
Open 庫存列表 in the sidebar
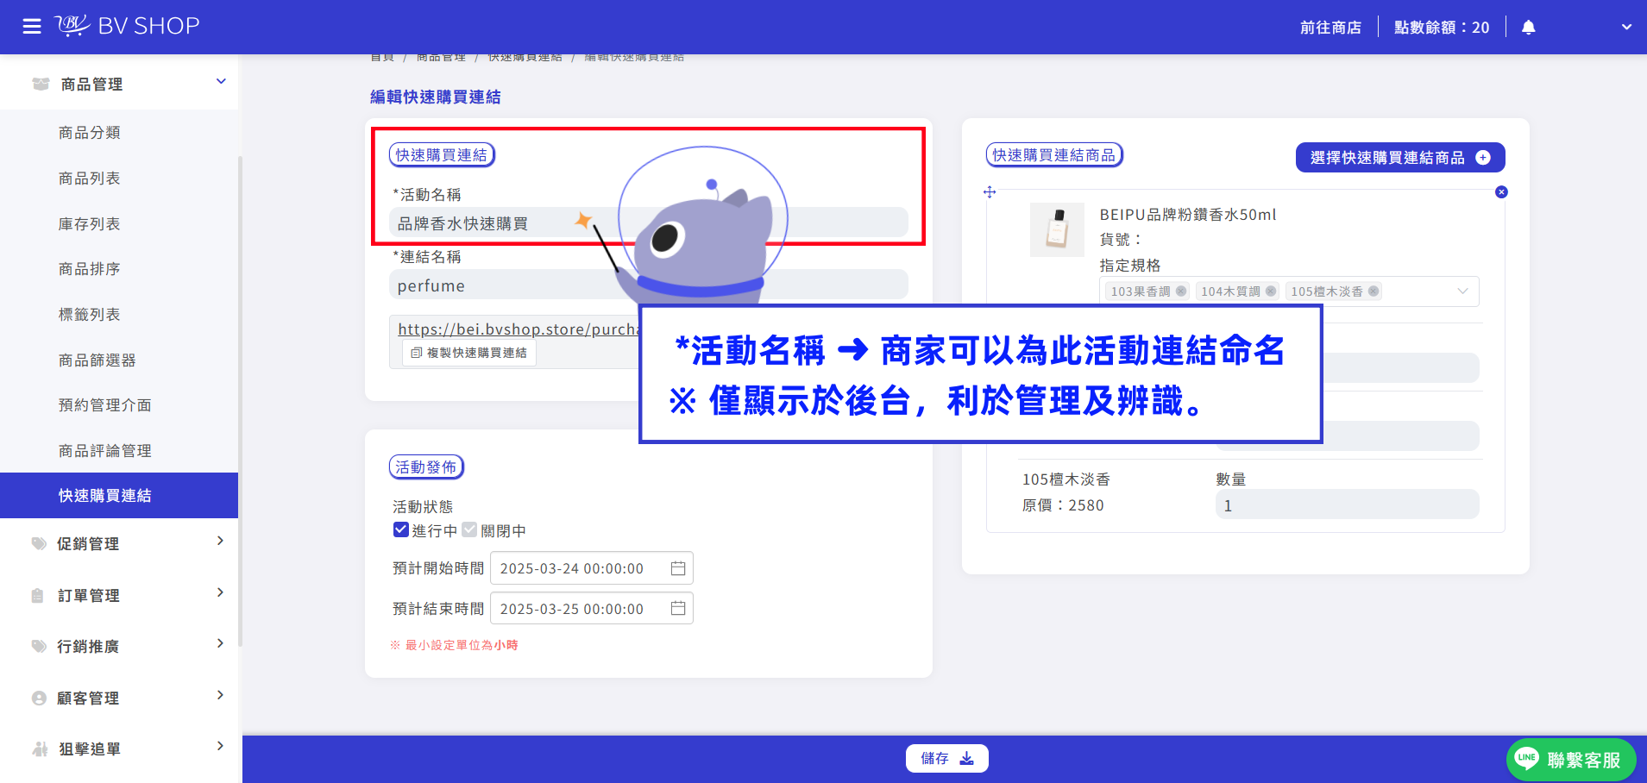[90, 224]
